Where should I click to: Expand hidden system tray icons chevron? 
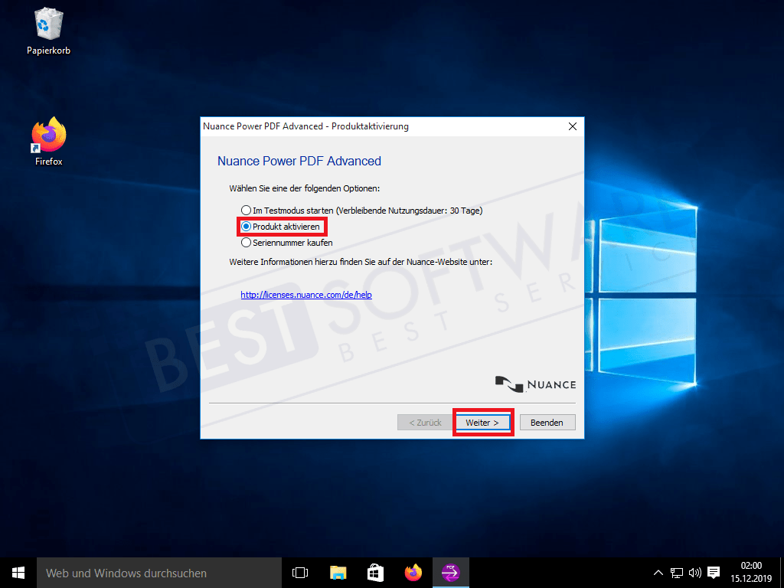click(x=658, y=572)
